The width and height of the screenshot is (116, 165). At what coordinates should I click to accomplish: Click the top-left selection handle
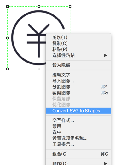tap(7, 7)
